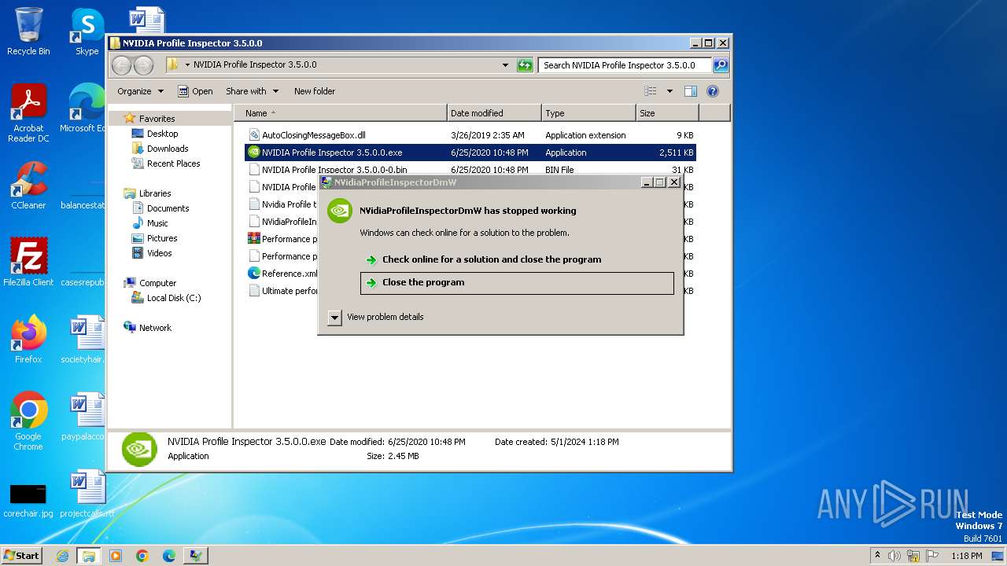
Task: Open Skype desktop shortcut
Action: point(87,31)
